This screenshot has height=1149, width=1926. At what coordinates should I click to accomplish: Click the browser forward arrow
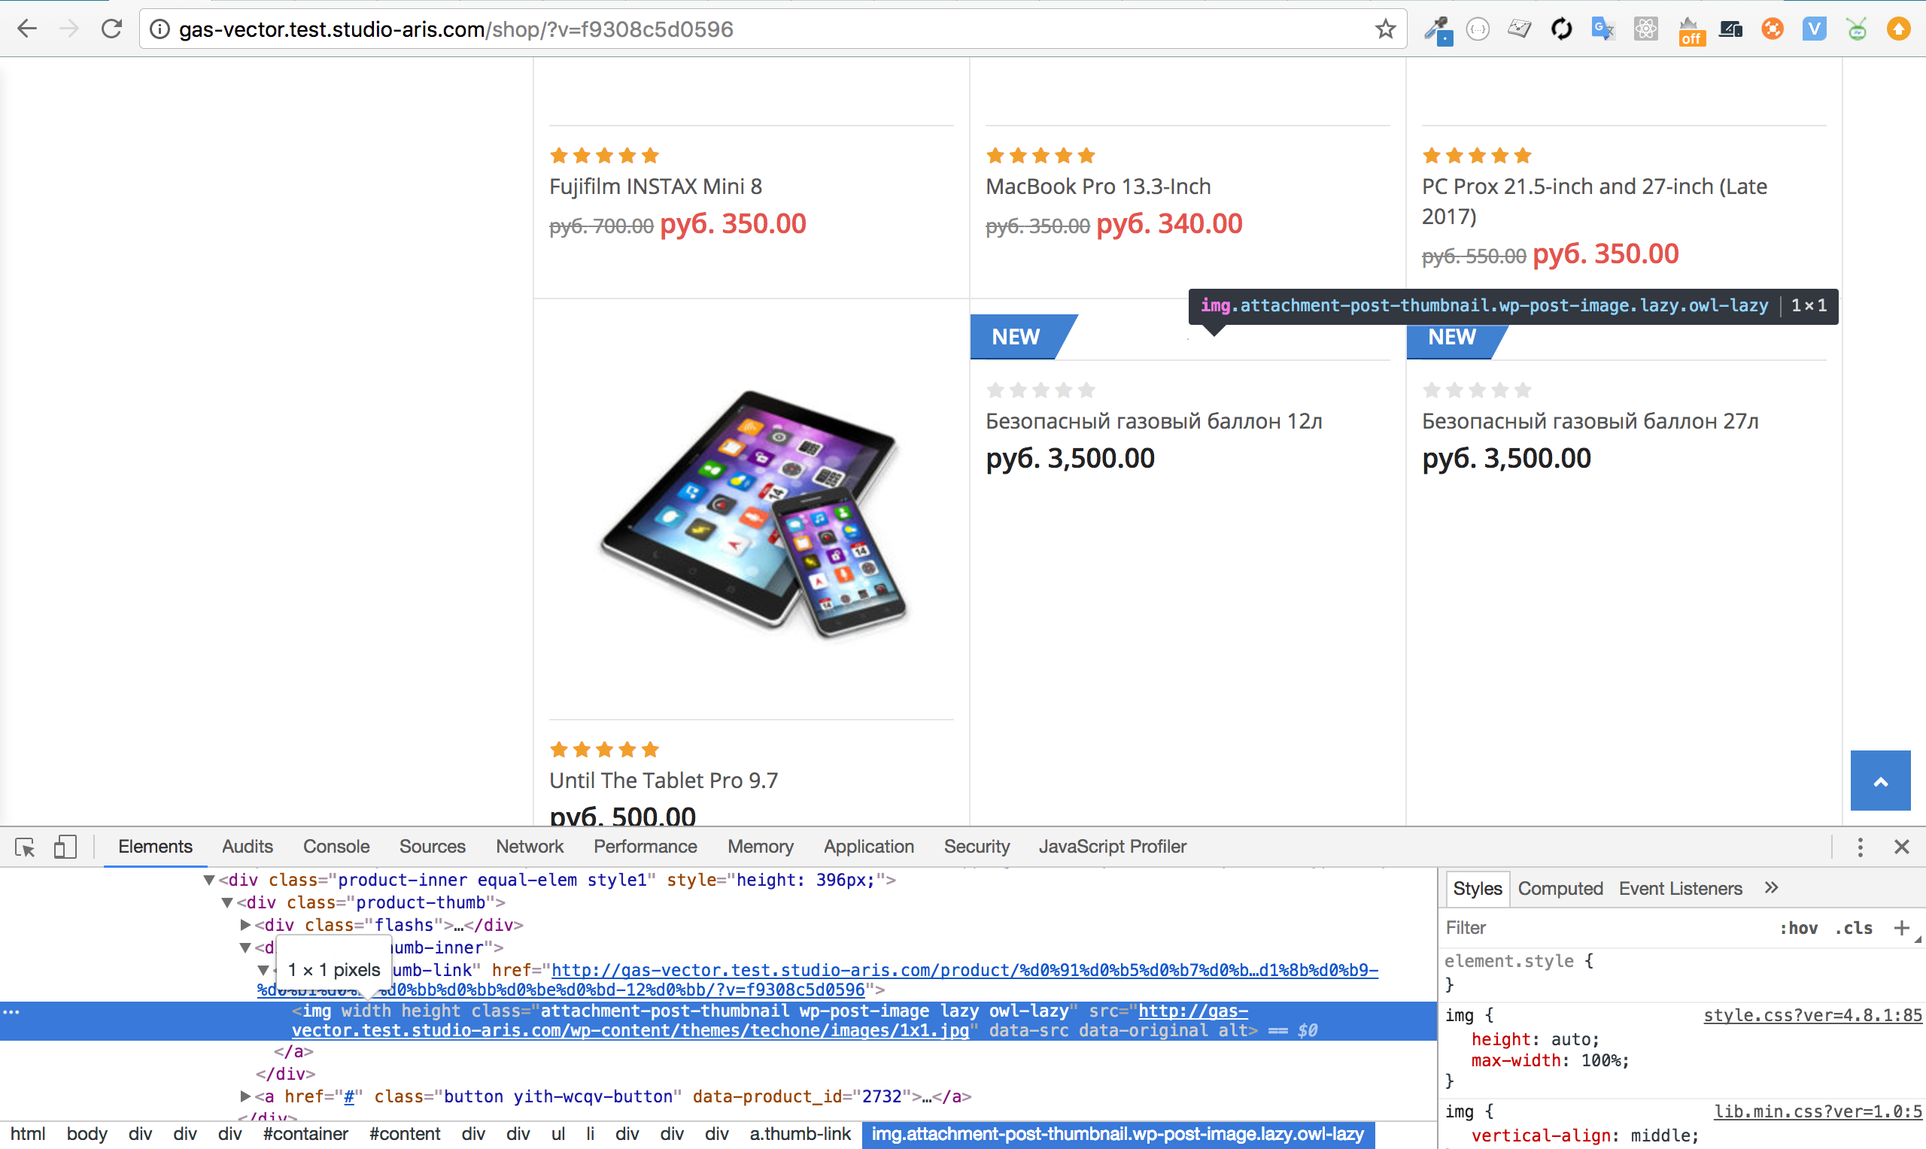tap(70, 29)
